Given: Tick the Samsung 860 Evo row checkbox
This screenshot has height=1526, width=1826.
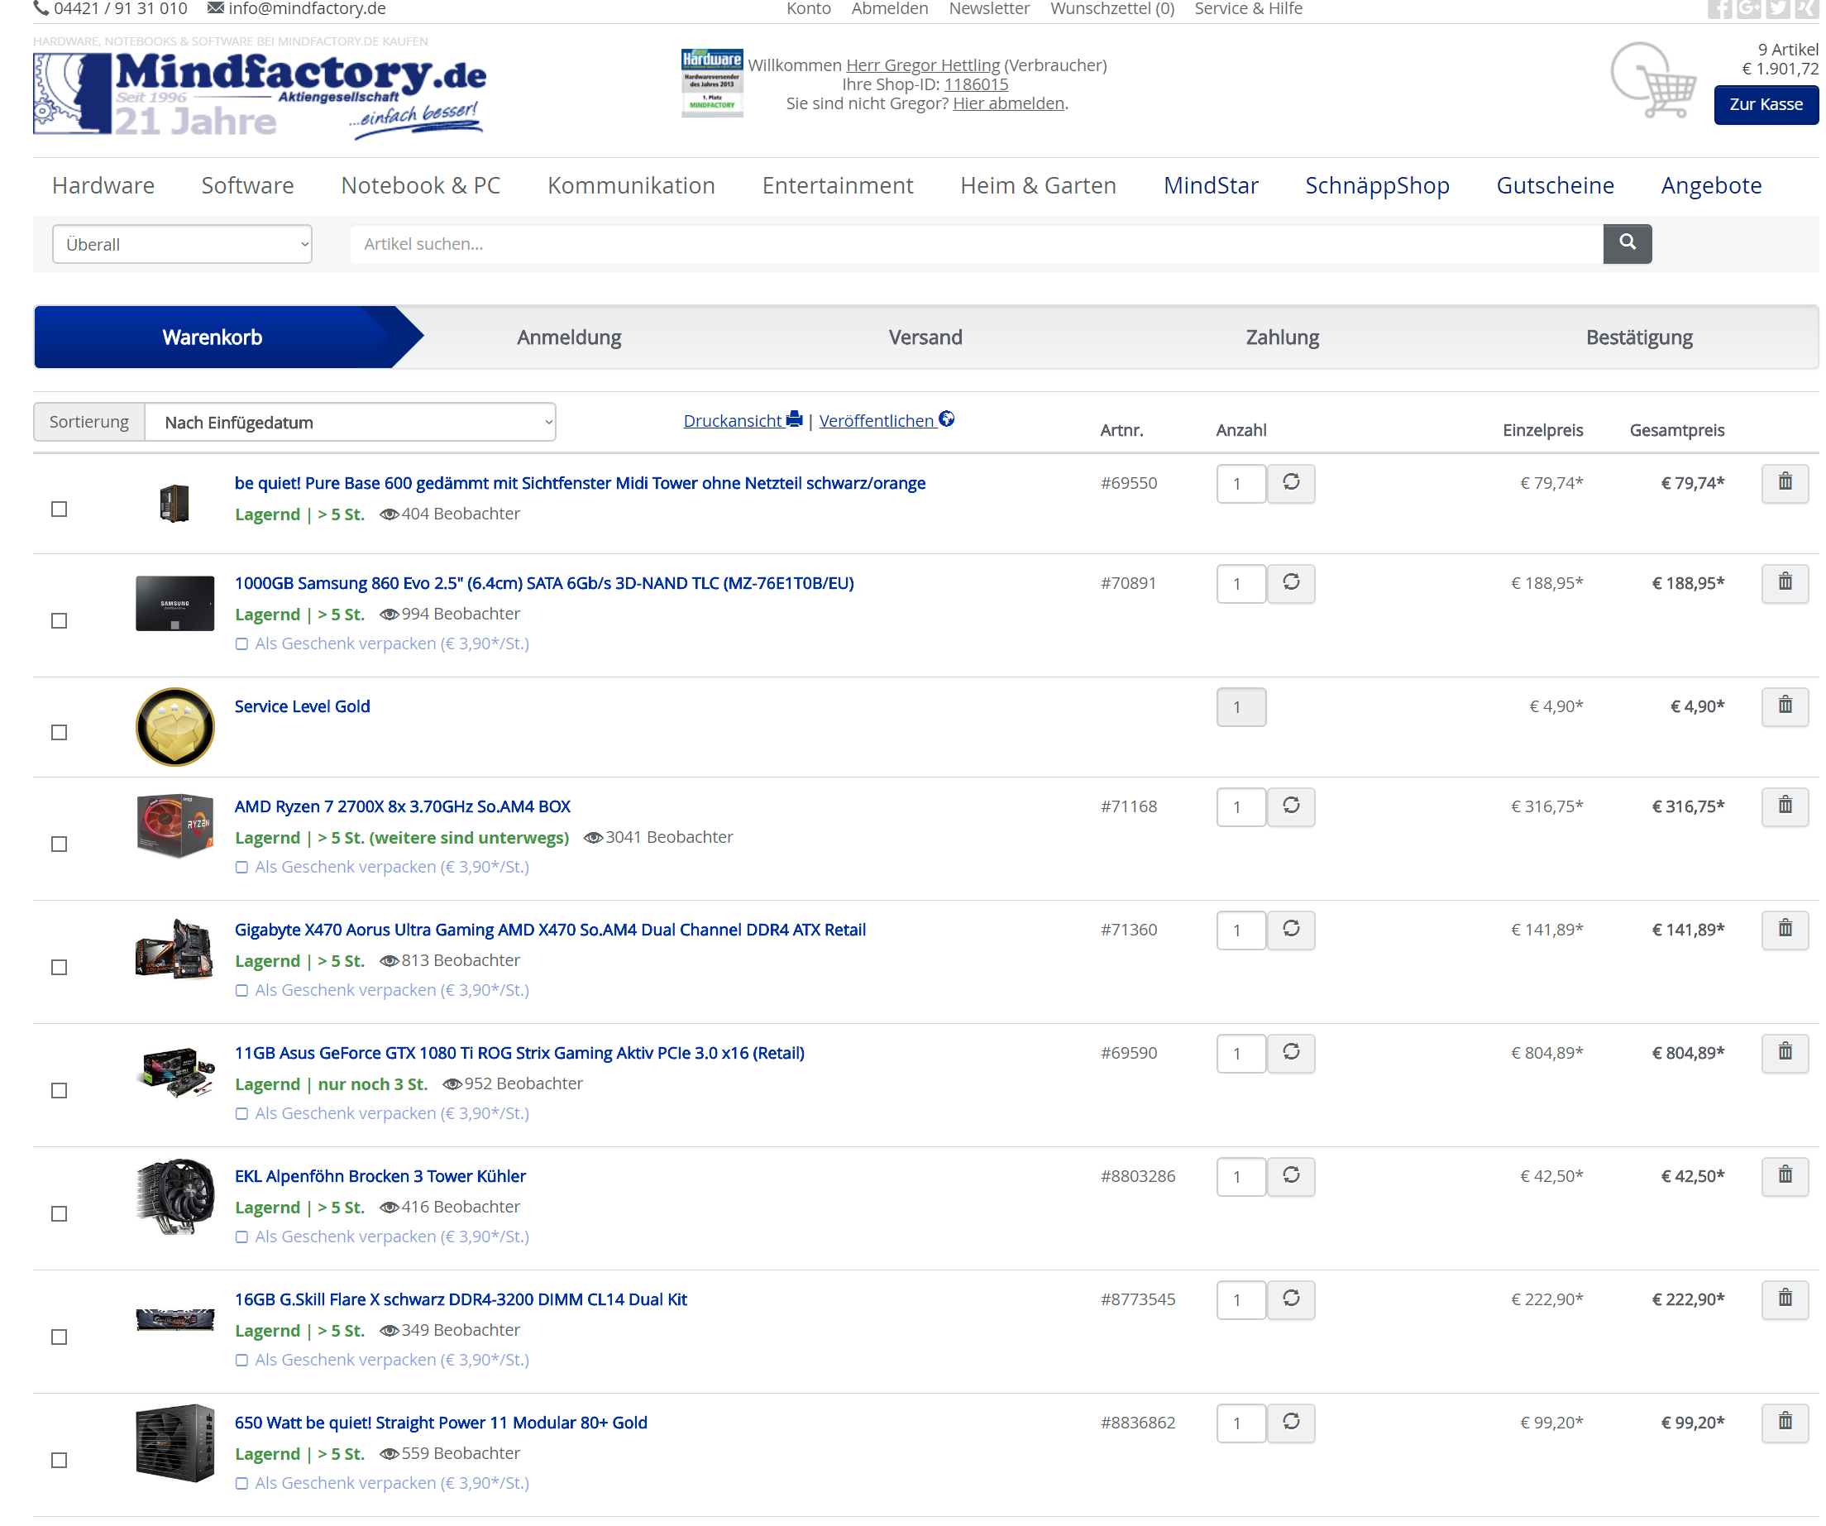Looking at the screenshot, I should (59, 620).
